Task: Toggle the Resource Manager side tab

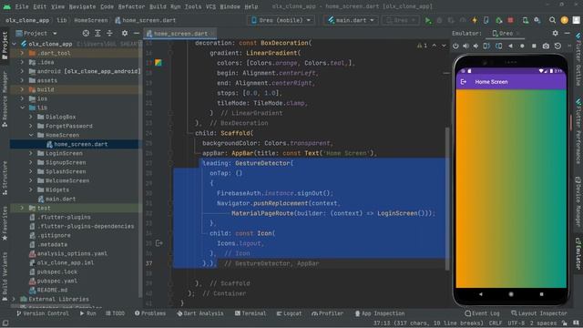Action: [x=5, y=99]
